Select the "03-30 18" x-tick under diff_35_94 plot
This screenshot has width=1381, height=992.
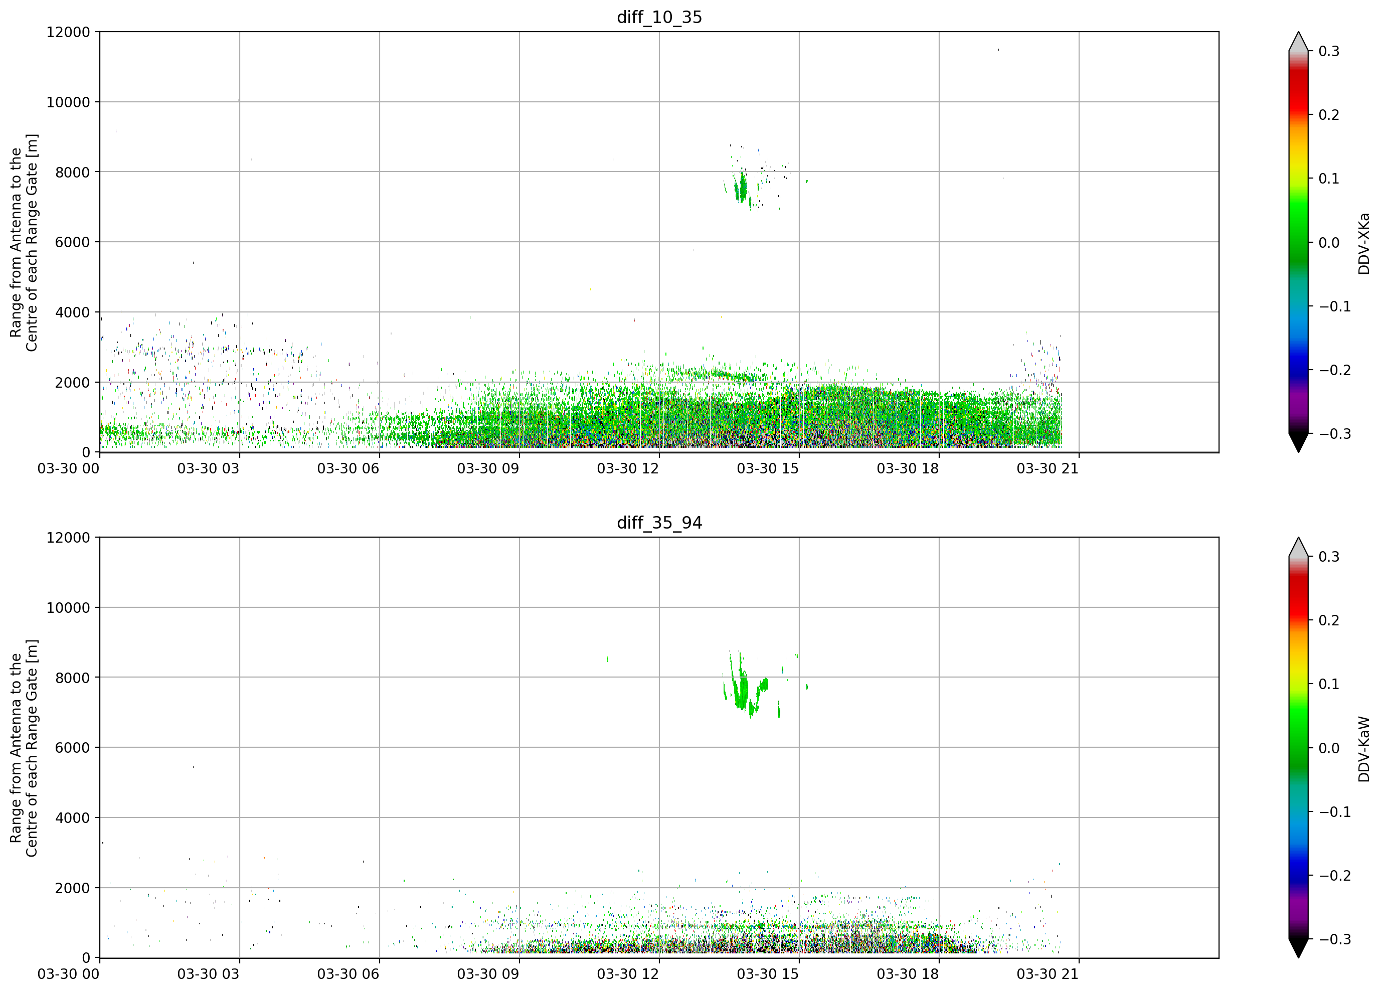908,974
